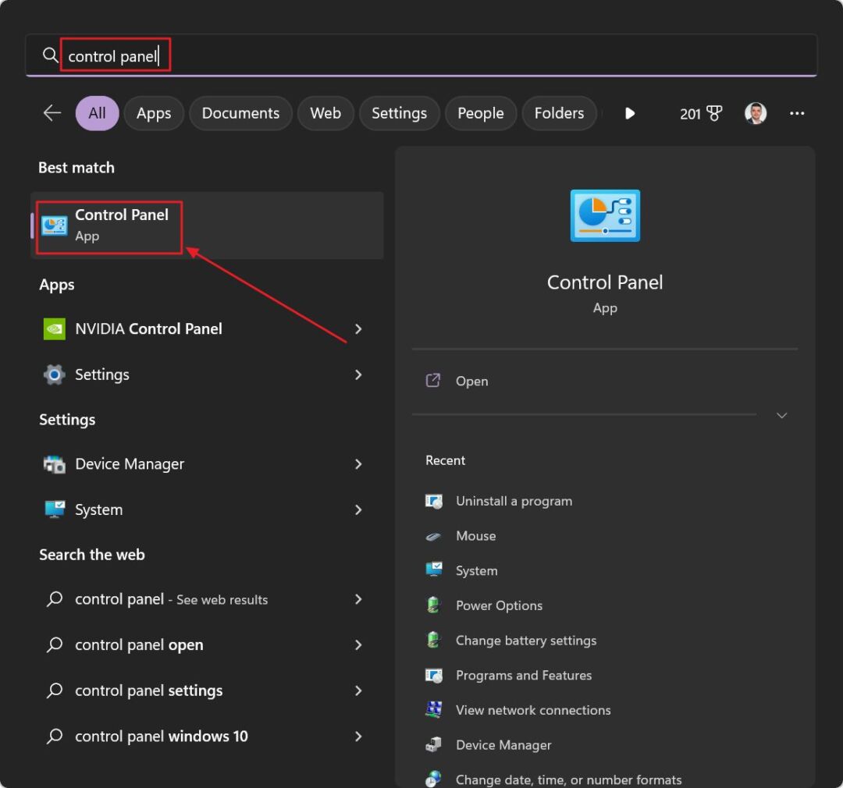Open recent item System in preview pane
This screenshot has height=788, width=843.
(x=476, y=571)
